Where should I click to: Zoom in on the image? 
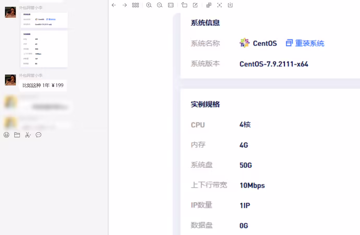[x=149, y=5]
